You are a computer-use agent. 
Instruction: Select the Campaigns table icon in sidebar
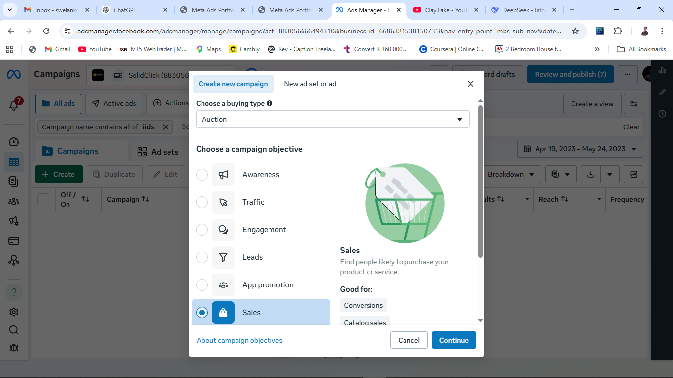[14, 162]
